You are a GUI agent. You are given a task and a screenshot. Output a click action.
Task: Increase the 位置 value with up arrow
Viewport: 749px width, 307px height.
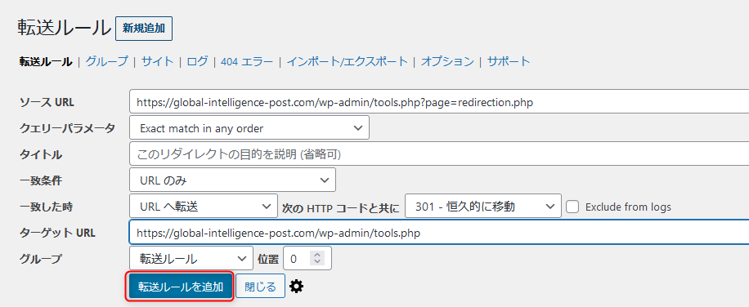pyautogui.click(x=317, y=255)
